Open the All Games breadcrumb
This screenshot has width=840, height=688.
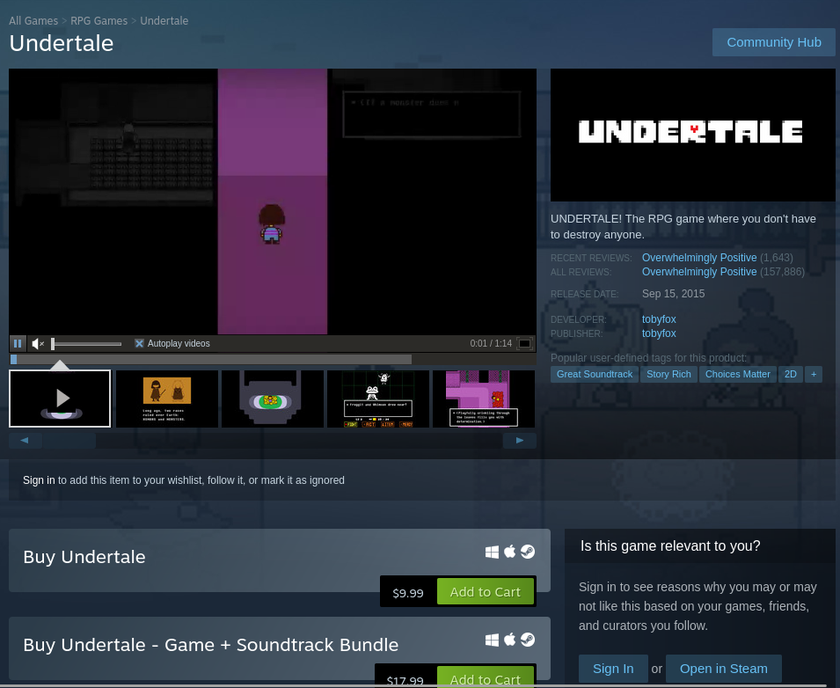(x=33, y=20)
